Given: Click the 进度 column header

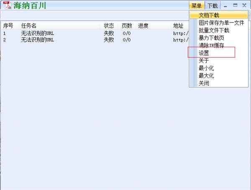Looking at the screenshot, I should click(x=143, y=25).
